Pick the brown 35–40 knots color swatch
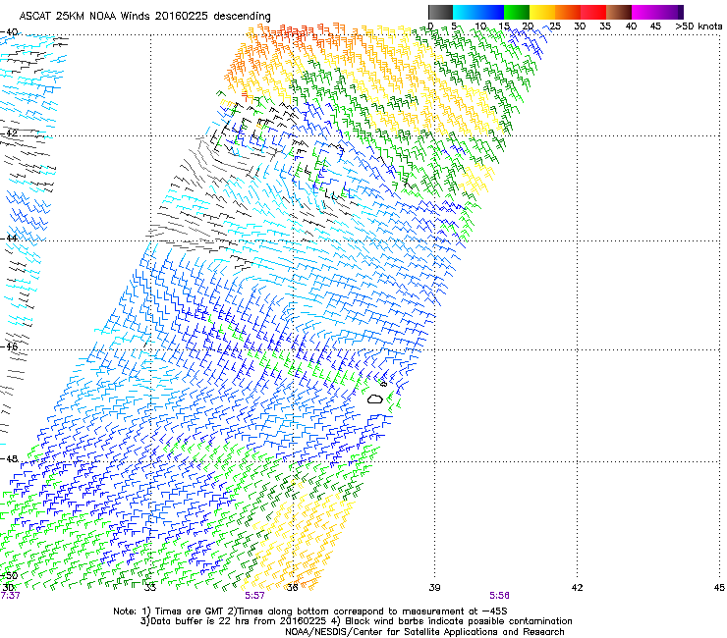 coord(619,12)
